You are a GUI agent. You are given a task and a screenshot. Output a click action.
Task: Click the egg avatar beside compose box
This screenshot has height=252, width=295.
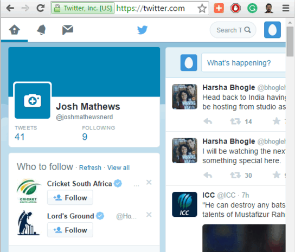(x=189, y=63)
